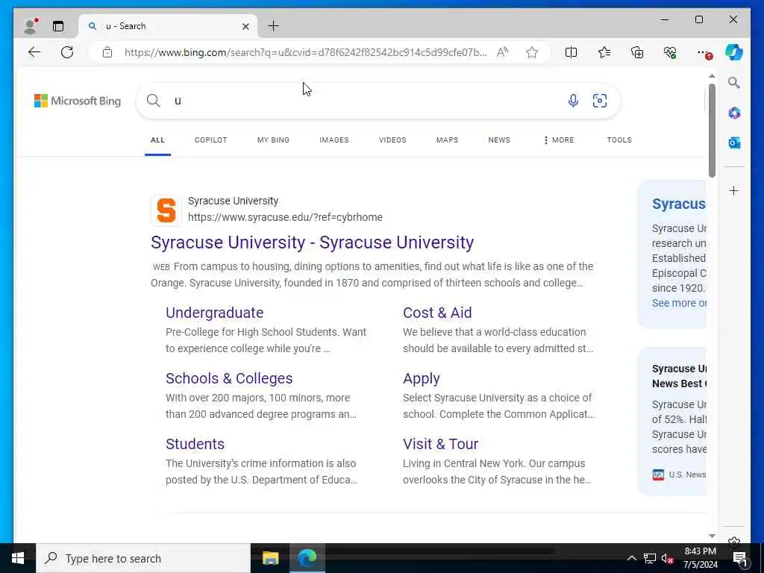Viewport: 764px width, 573px height.
Task: Open the Collections icon
Action: pos(637,52)
